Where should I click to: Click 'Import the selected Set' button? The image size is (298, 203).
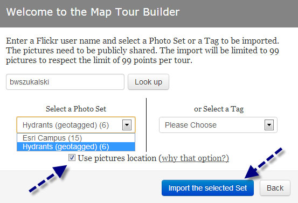[x=207, y=188]
